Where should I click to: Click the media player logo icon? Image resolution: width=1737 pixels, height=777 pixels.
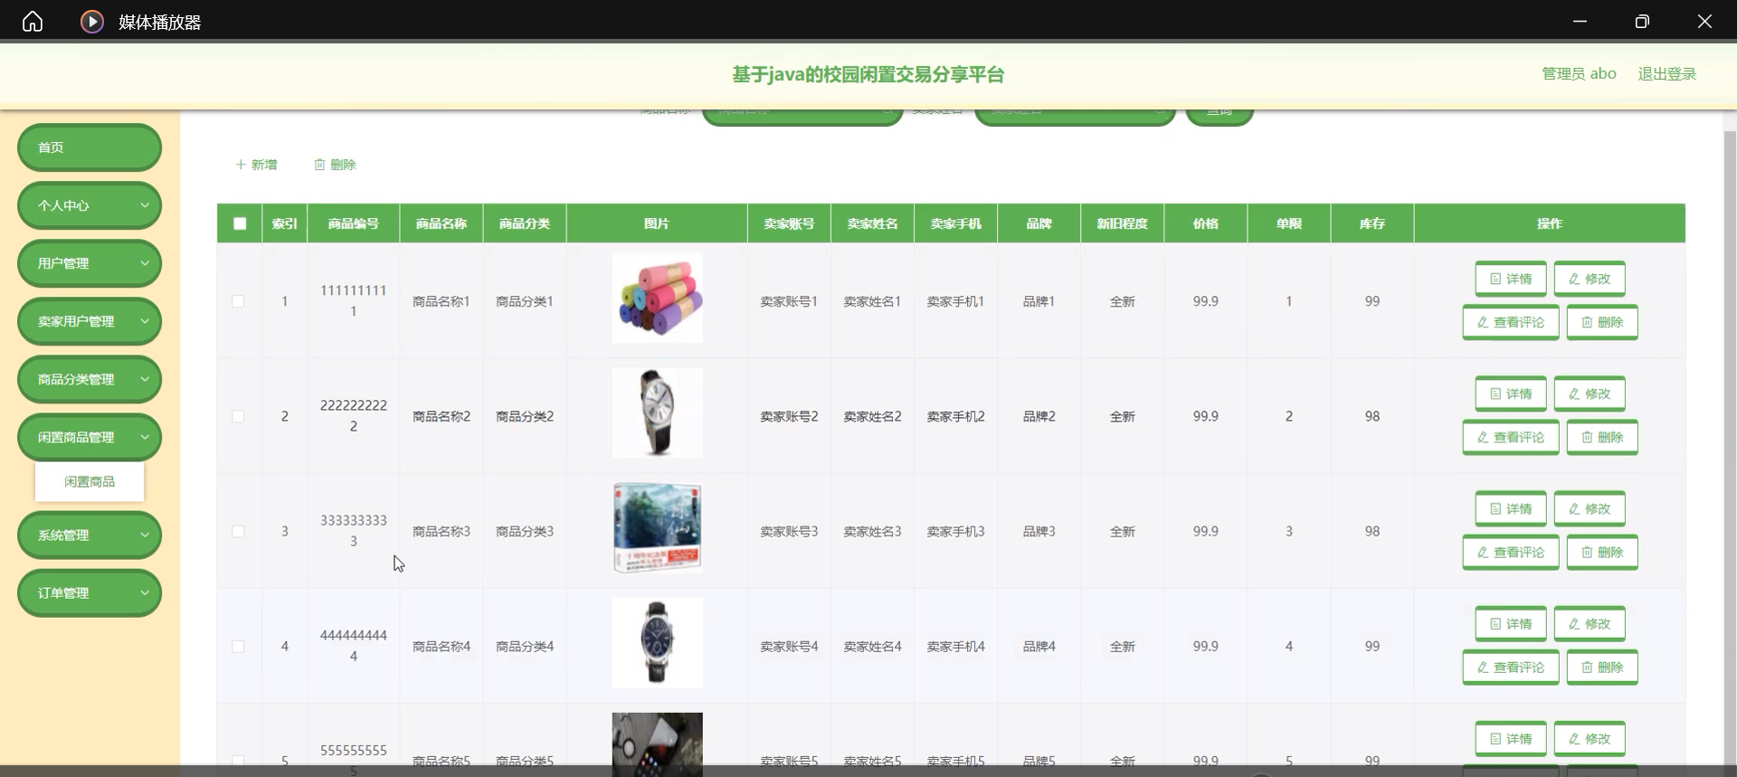tap(92, 21)
